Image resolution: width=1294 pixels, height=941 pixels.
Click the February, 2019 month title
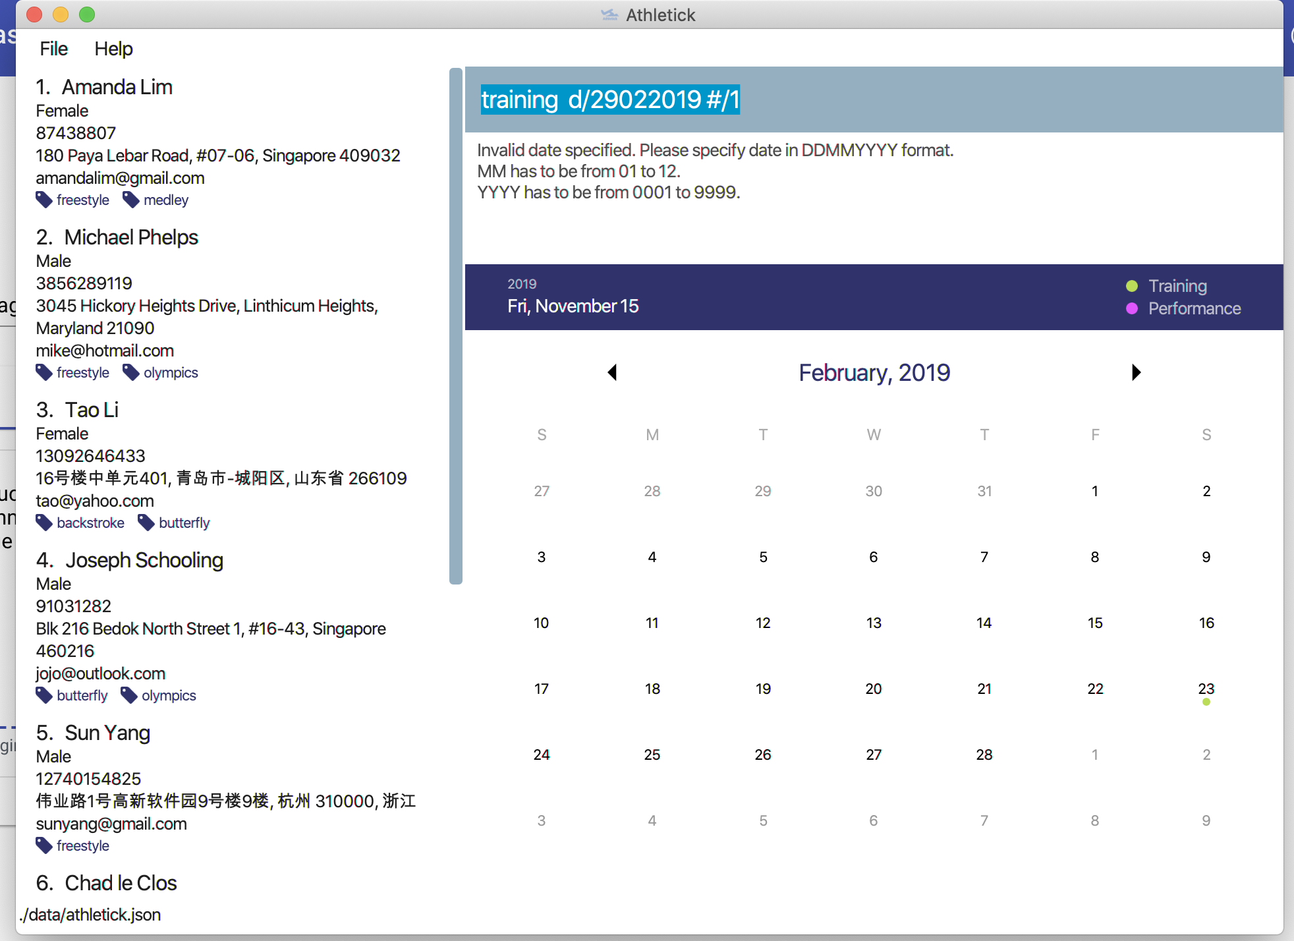[x=874, y=372]
